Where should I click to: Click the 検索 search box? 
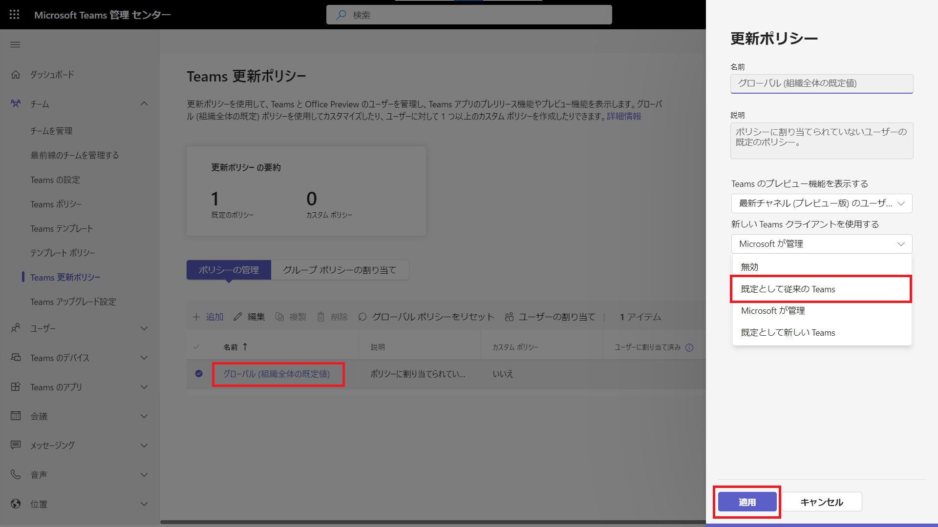469,15
